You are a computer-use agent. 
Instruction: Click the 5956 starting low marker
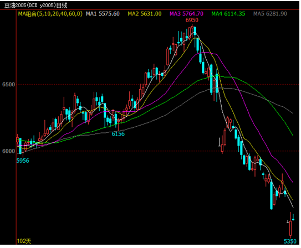tap(23, 161)
